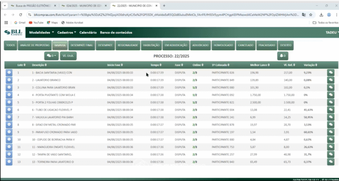Switch to browser tab 024/2025 Municipio
Screen dimensions: 339x181
click(83, 6)
